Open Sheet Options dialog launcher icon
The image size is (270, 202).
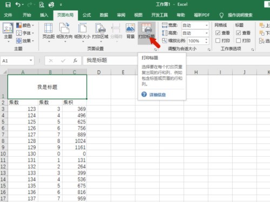click(252, 50)
